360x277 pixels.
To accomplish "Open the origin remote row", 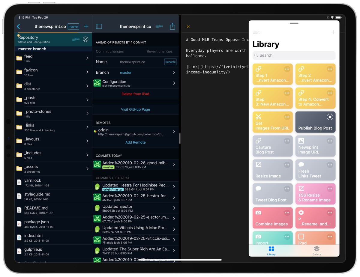I will [x=135, y=132].
